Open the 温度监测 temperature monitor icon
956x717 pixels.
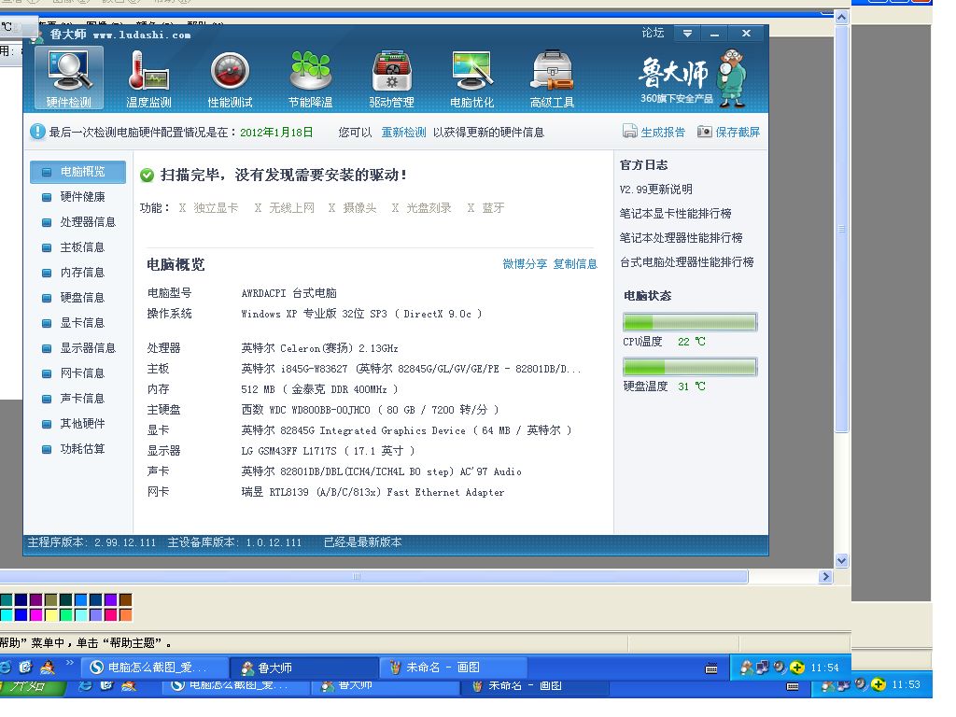point(148,78)
